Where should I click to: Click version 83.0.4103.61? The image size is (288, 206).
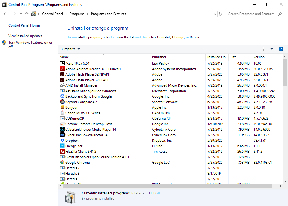coord(263,163)
